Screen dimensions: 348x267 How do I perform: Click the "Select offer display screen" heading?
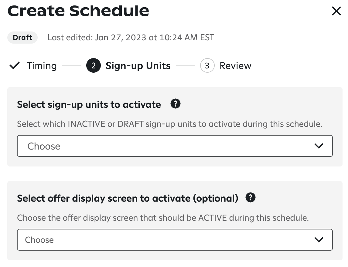tap(128, 198)
